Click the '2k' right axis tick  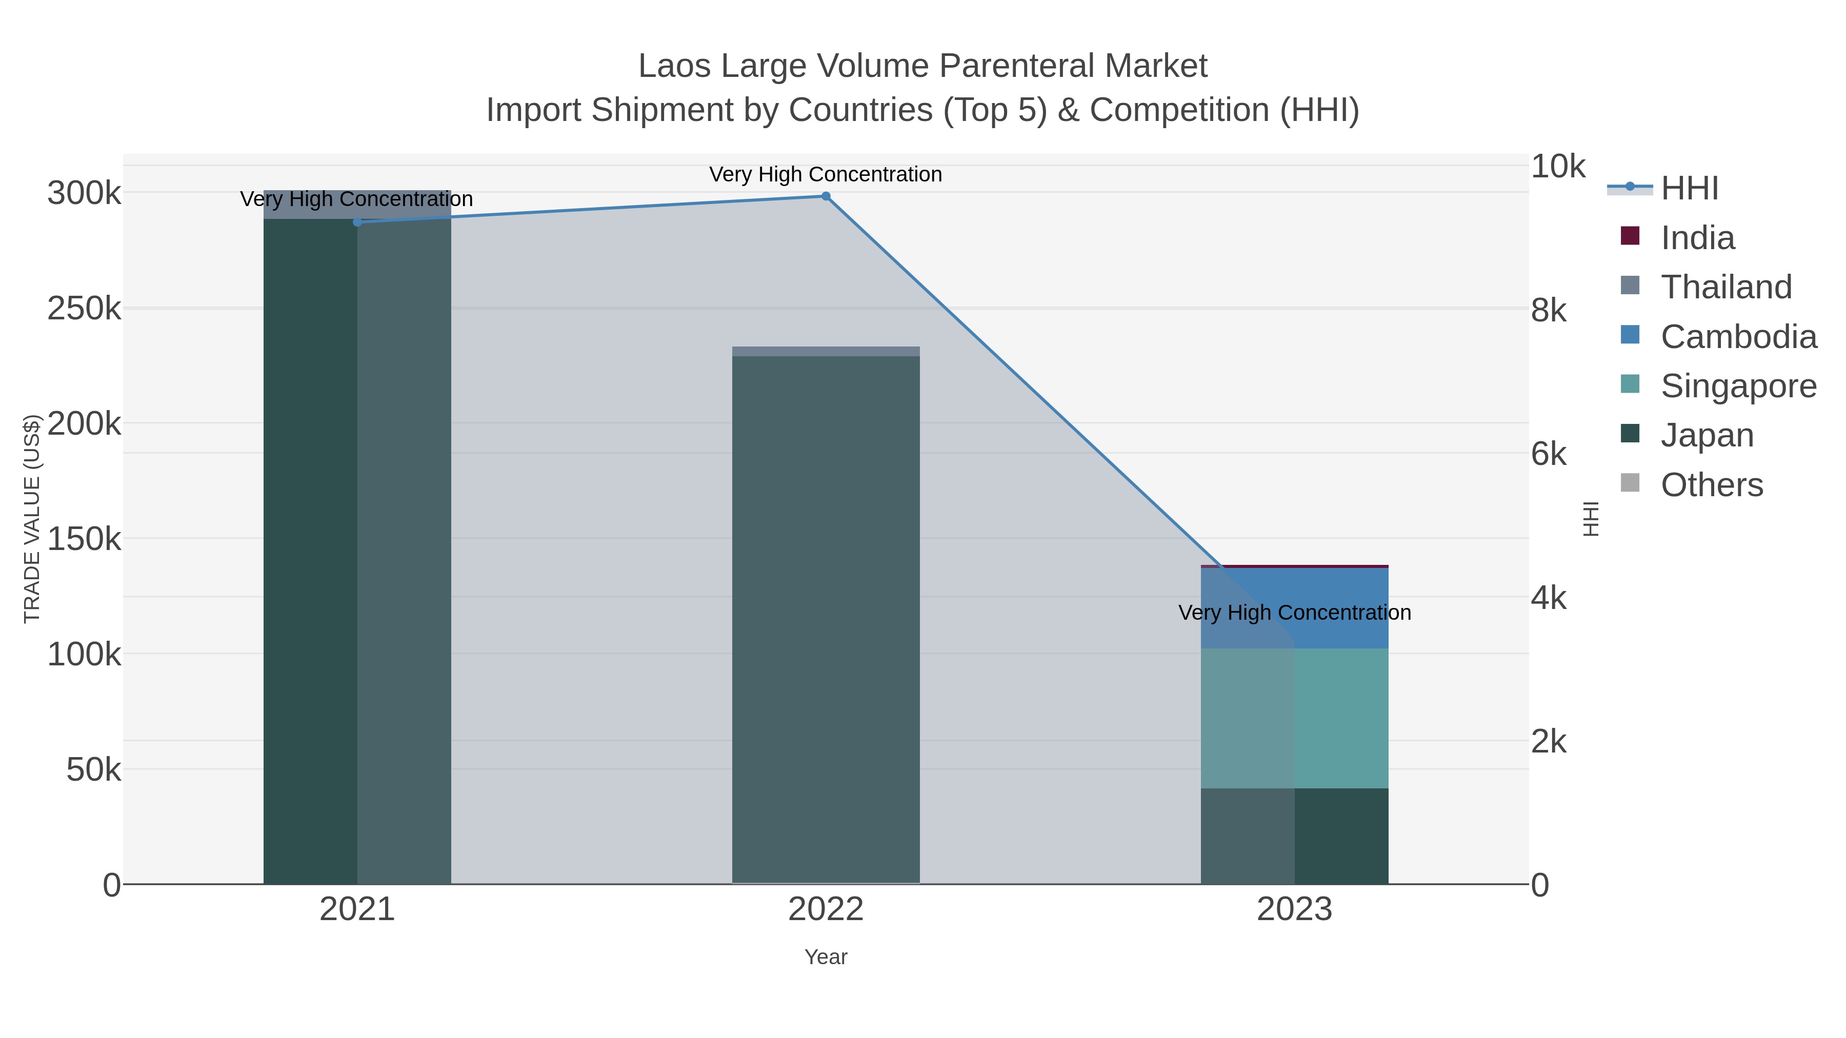click(x=1549, y=742)
